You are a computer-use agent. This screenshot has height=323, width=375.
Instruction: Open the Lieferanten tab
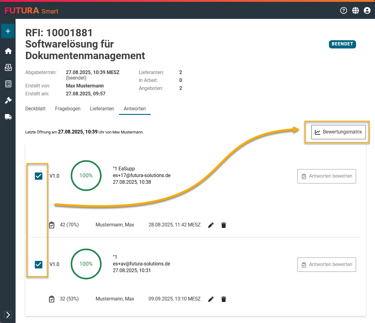click(102, 109)
